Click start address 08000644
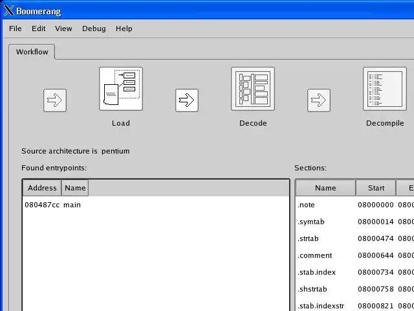 click(x=376, y=255)
